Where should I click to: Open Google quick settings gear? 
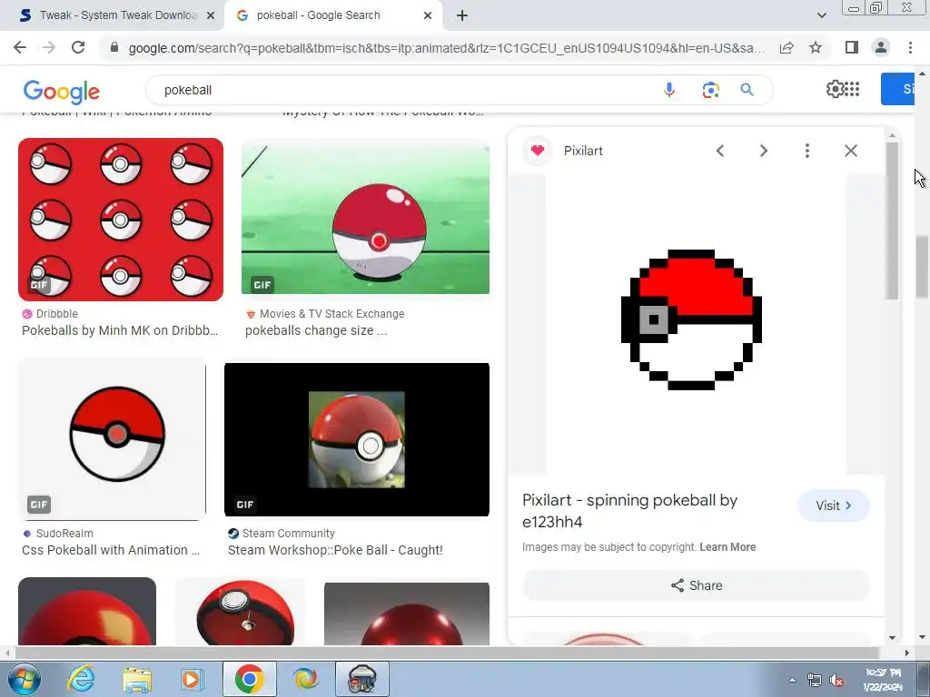(835, 89)
